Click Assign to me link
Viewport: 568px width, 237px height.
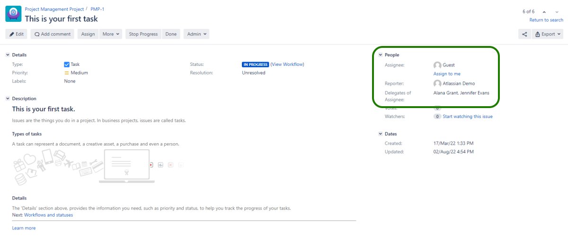click(447, 74)
